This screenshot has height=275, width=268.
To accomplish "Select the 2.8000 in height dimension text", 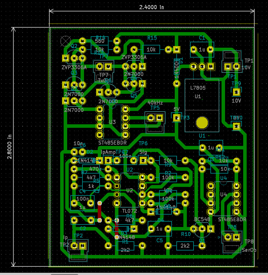I will point(10,147).
